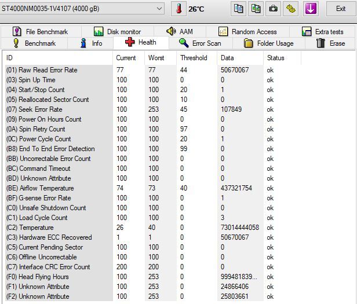The height and width of the screenshot is (304, 357).
Task: Select the Current Pending Sector row
Action: click(153, 247)
